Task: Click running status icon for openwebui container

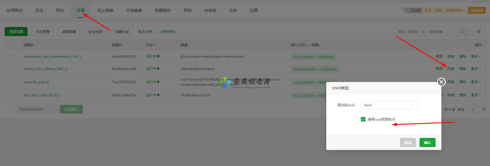Action: pyautogui.click(x=159, y=56)
